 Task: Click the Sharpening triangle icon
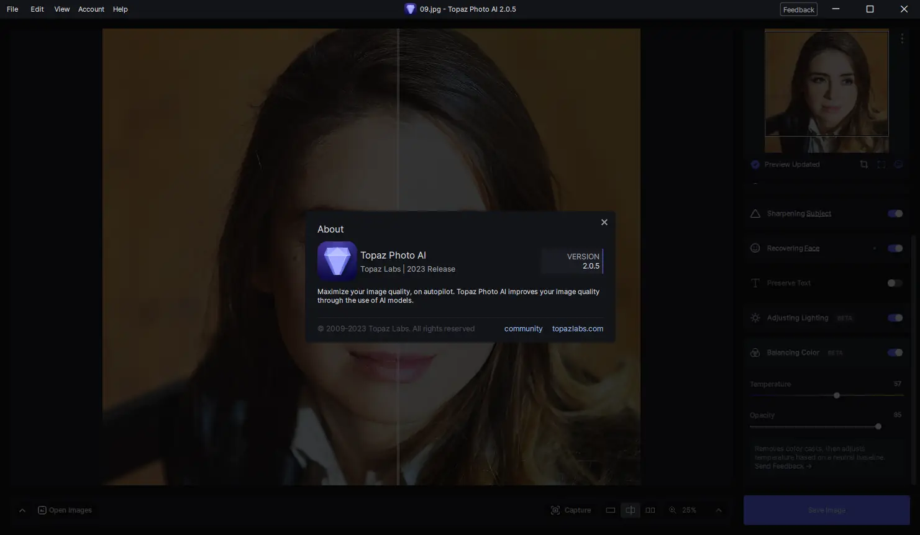coord(755,214)
